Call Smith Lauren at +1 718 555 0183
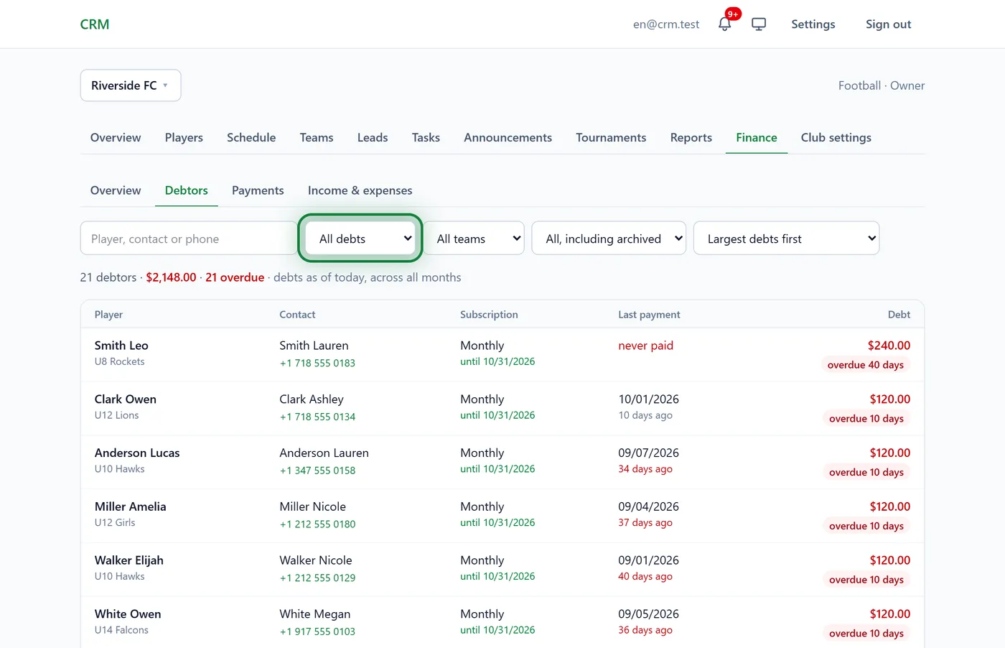 (x=317, y=363)
